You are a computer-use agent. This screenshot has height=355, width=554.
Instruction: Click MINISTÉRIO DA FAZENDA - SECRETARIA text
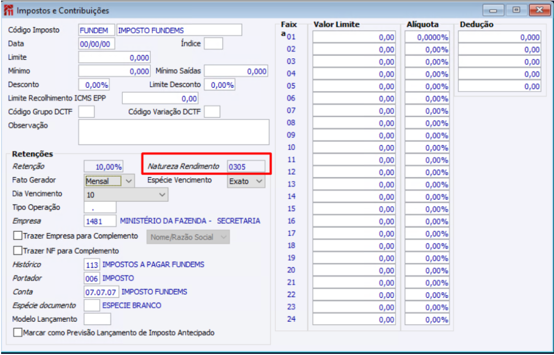[190, 221]
